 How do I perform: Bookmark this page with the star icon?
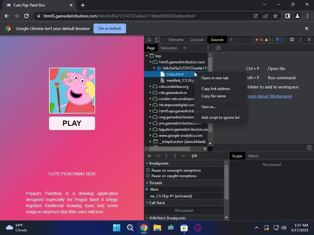pos(275,16)
